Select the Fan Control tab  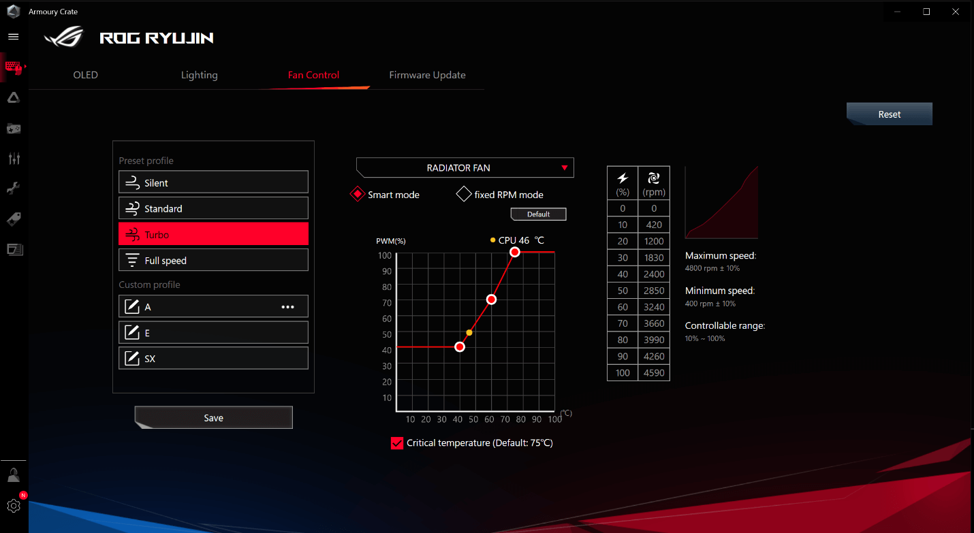click(313, 75)
